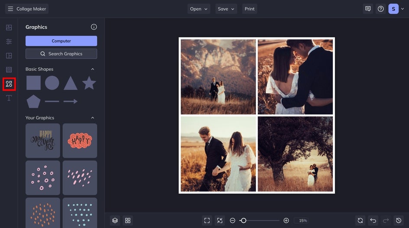Screen dimensions: 409x228
Task: Toggle the grid view icon
Action: [128, 221]
